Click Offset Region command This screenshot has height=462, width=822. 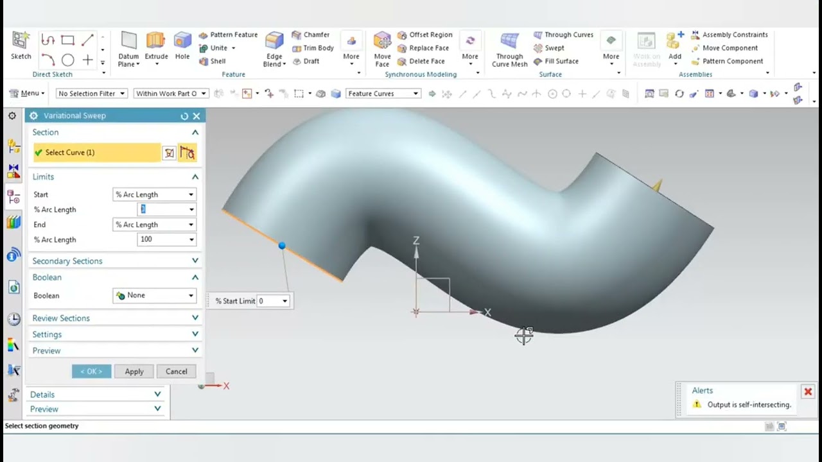pos(424,35)
